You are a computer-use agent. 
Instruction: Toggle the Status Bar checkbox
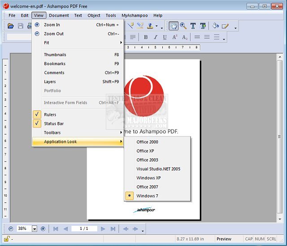tap(53, 123)
